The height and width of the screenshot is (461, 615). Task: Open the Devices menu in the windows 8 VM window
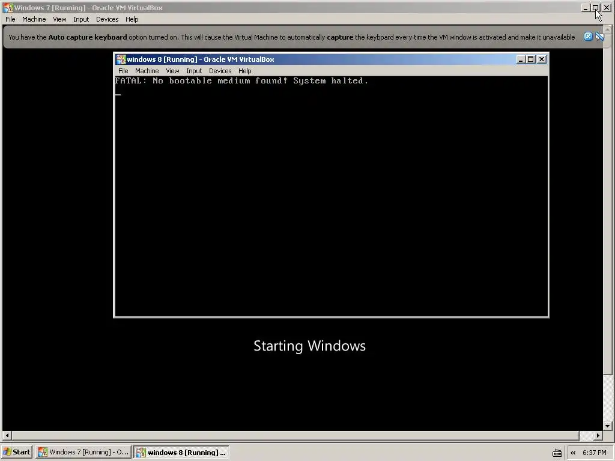(x=220, y=71)
